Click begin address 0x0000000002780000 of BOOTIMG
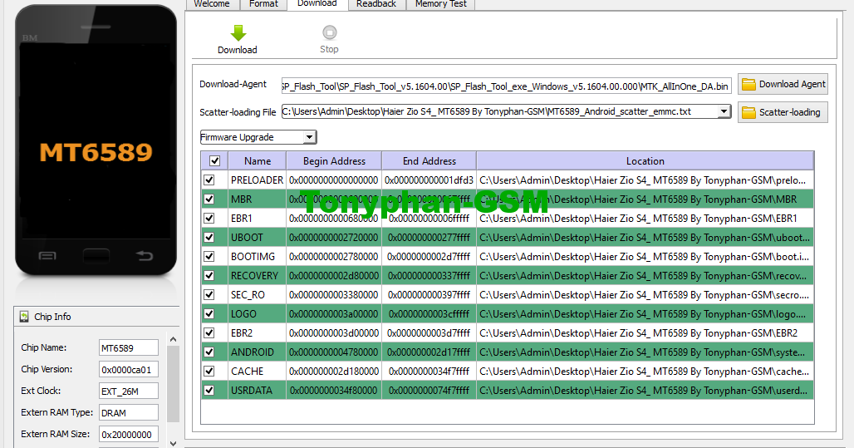Viewport: 854px width, 448px height. pos(334,256)
